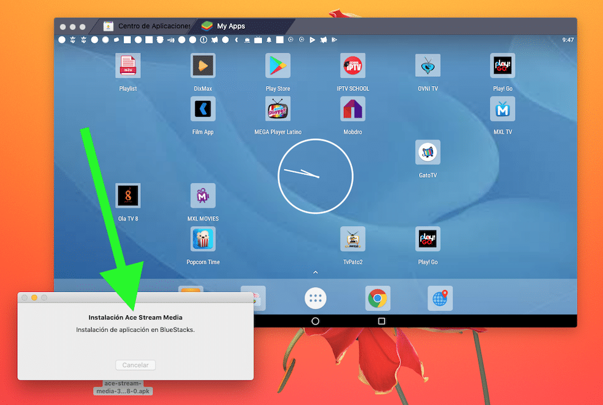Open MEGA Player Latino
603x405 pixels.
click(x=278, y=109)
